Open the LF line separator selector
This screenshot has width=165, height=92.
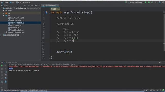[x=147, y=90]
